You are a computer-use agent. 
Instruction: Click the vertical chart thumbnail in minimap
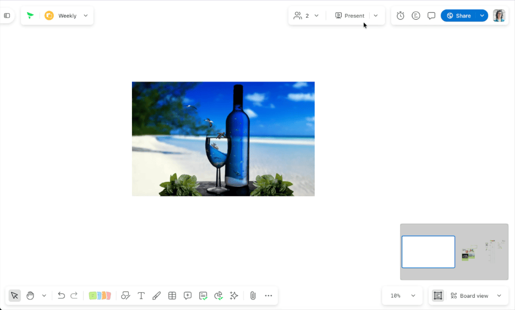tap(491, 251)
